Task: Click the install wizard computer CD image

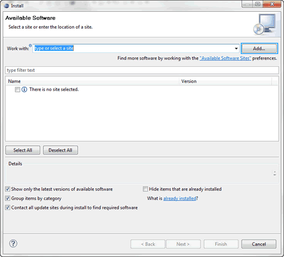Action: point(264,24)
